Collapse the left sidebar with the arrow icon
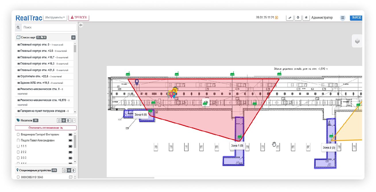The height and width of the screenshot is (192, 376). point(81,25)
